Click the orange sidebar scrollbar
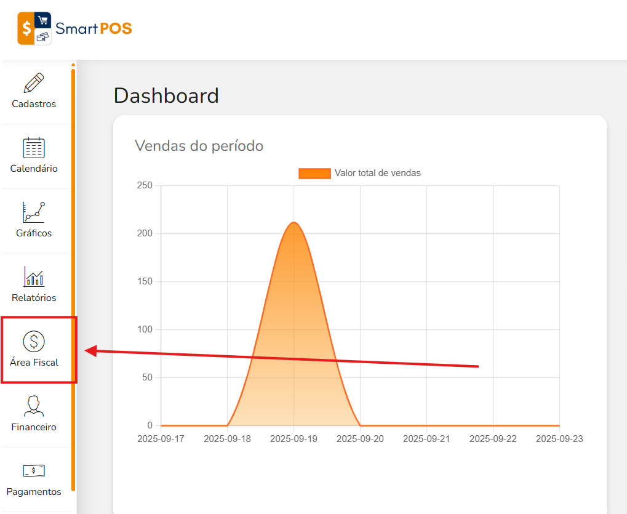Image resolution: width=627 pixels, height=514 pixels. point(73,280)
